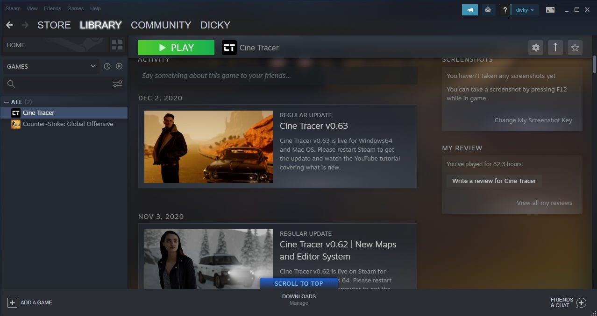The width and height of the screenshot is (597, 316).
Task: Click View all my reviews link
Action: (545, 203)
